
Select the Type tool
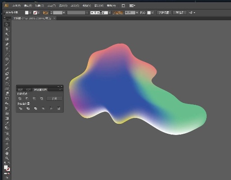click(7, 49)
